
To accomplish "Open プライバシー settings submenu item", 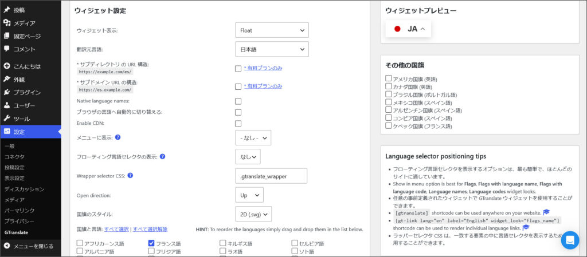I will click(x=19, y=222).
